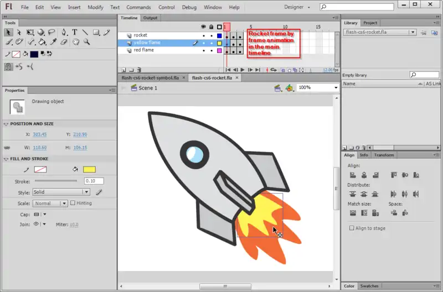Screen dimensions: 443x292
Task: Switch to the Output tab
Action: 150,18
